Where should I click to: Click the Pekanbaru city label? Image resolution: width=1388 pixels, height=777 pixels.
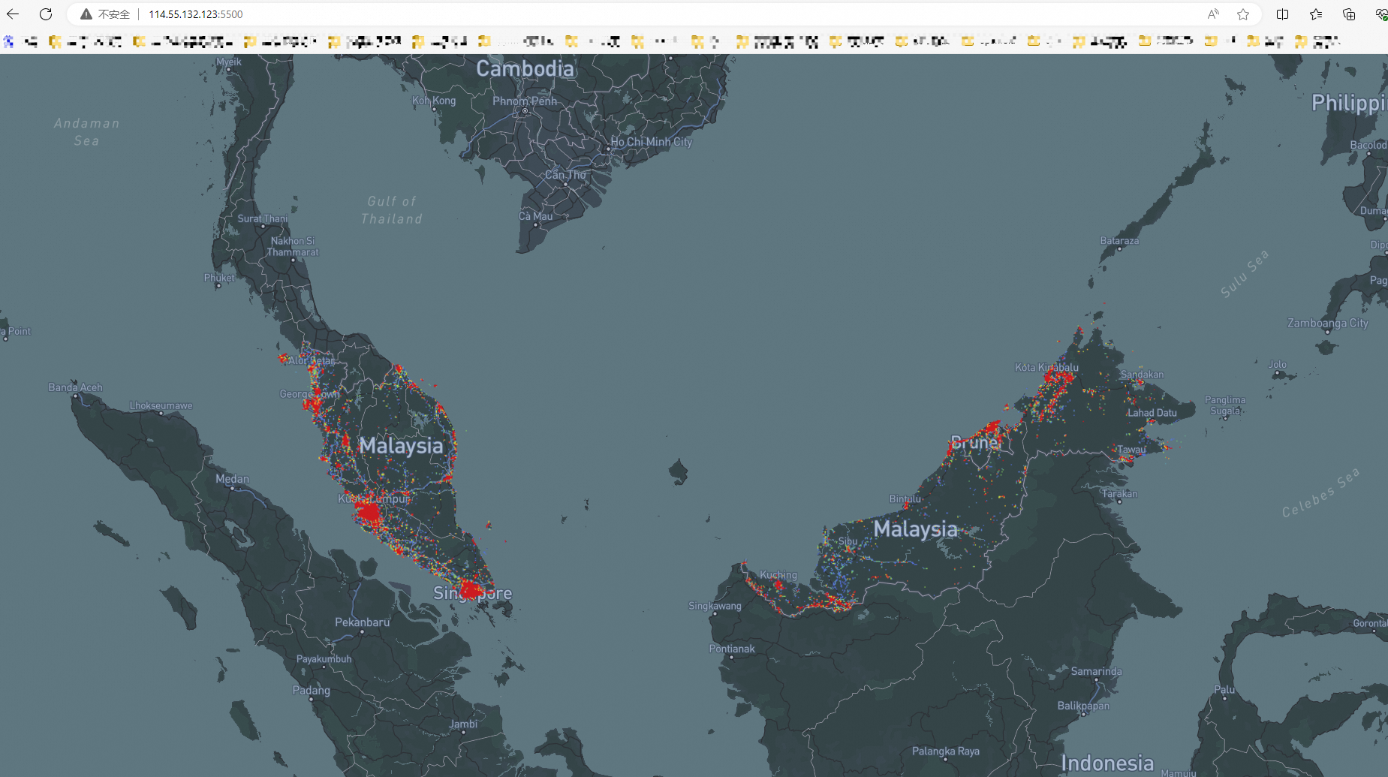coord(362,622)
